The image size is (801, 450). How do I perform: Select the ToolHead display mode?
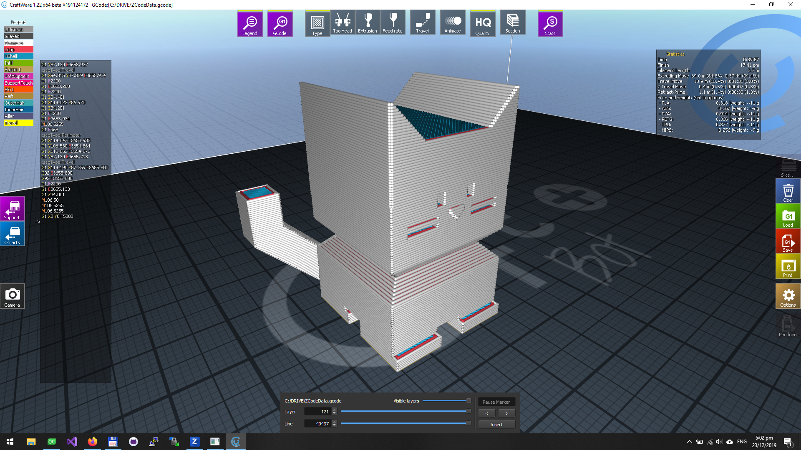point(343,23)
